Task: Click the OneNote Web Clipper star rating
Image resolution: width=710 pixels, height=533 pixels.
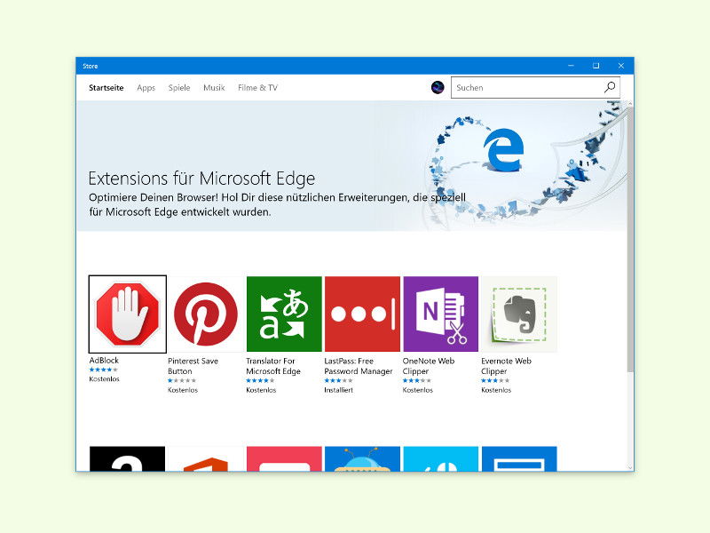Action: pos(416,381)
